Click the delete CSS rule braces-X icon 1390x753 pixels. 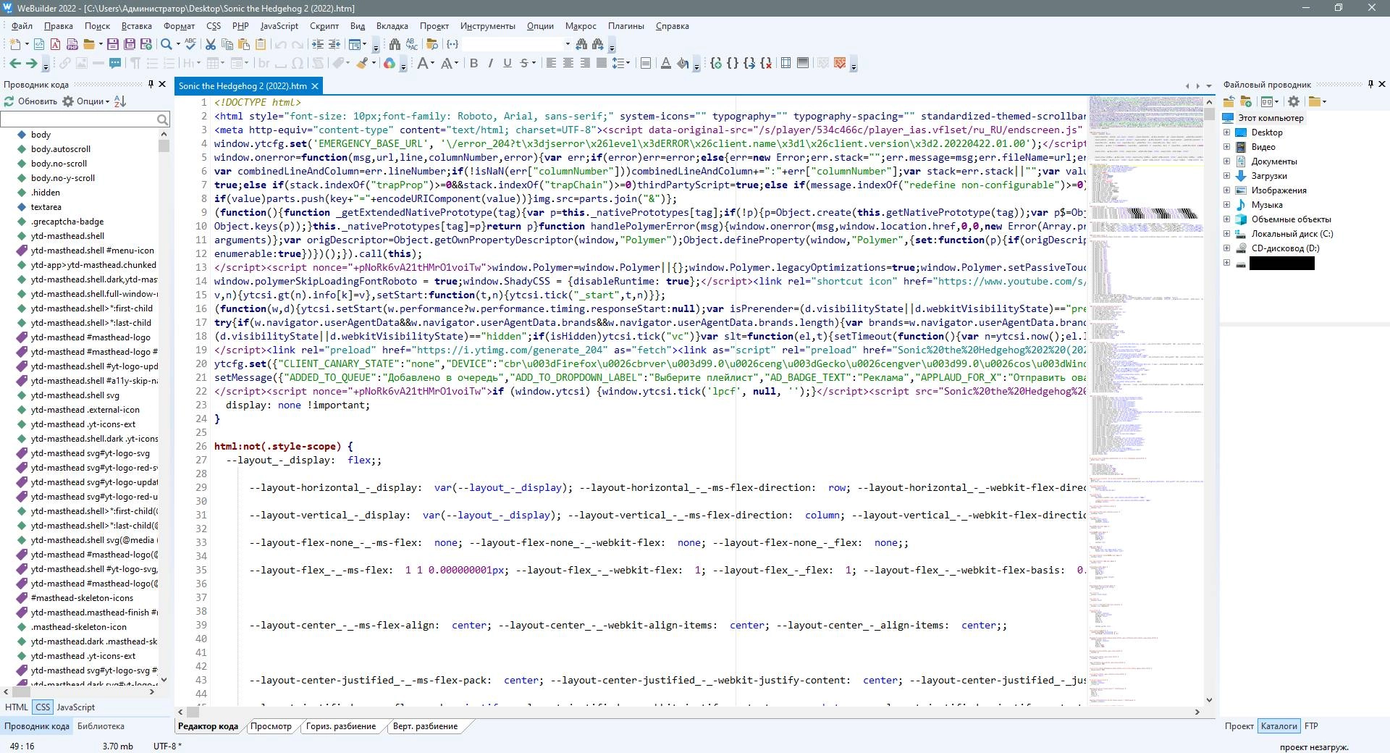[x=766, y=63]
